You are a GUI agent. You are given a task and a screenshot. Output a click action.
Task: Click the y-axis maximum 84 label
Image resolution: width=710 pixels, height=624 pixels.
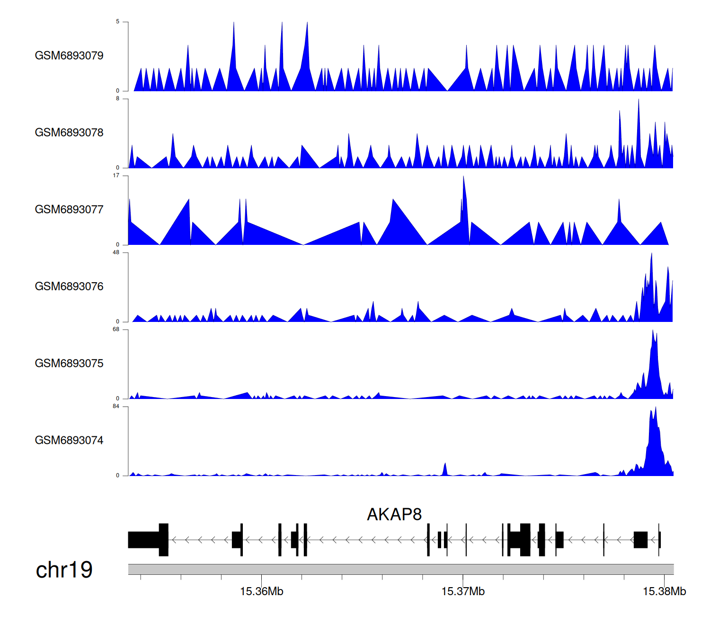click(x=116, y=407)
